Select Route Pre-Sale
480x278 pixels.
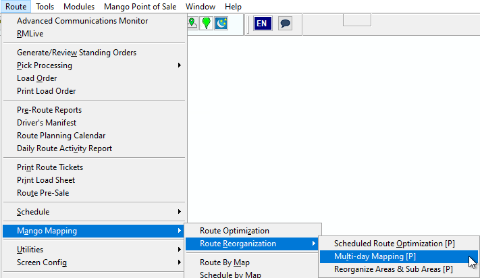point(95,193)
